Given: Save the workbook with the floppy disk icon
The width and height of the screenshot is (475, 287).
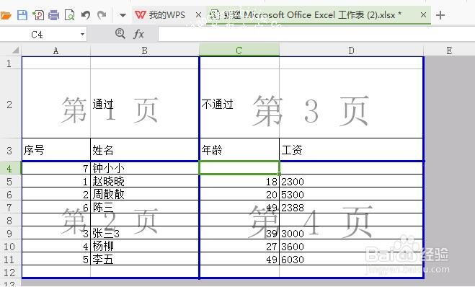Looking at the screenshot, I should [22, 15].
